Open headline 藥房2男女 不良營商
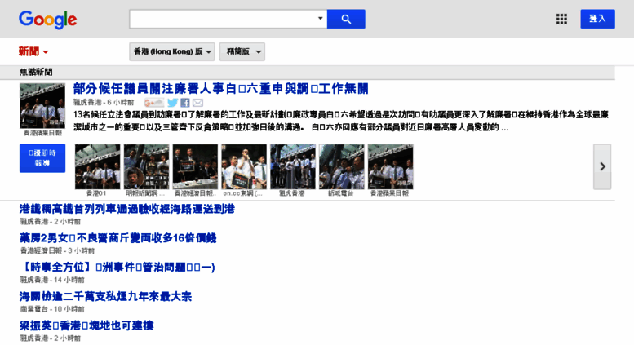Image resolution: width=634 pixels, height=345 pixels. (x=118, y=238)
